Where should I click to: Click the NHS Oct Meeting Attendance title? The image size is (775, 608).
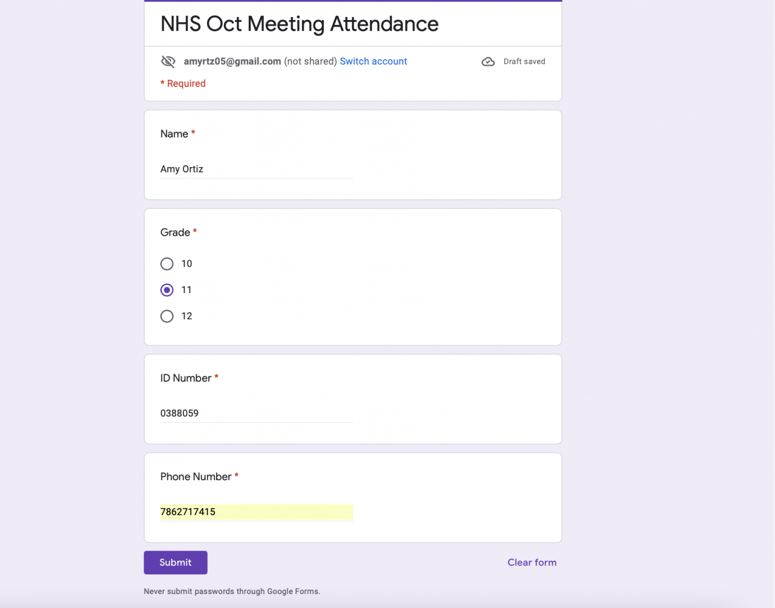(299, 24)
